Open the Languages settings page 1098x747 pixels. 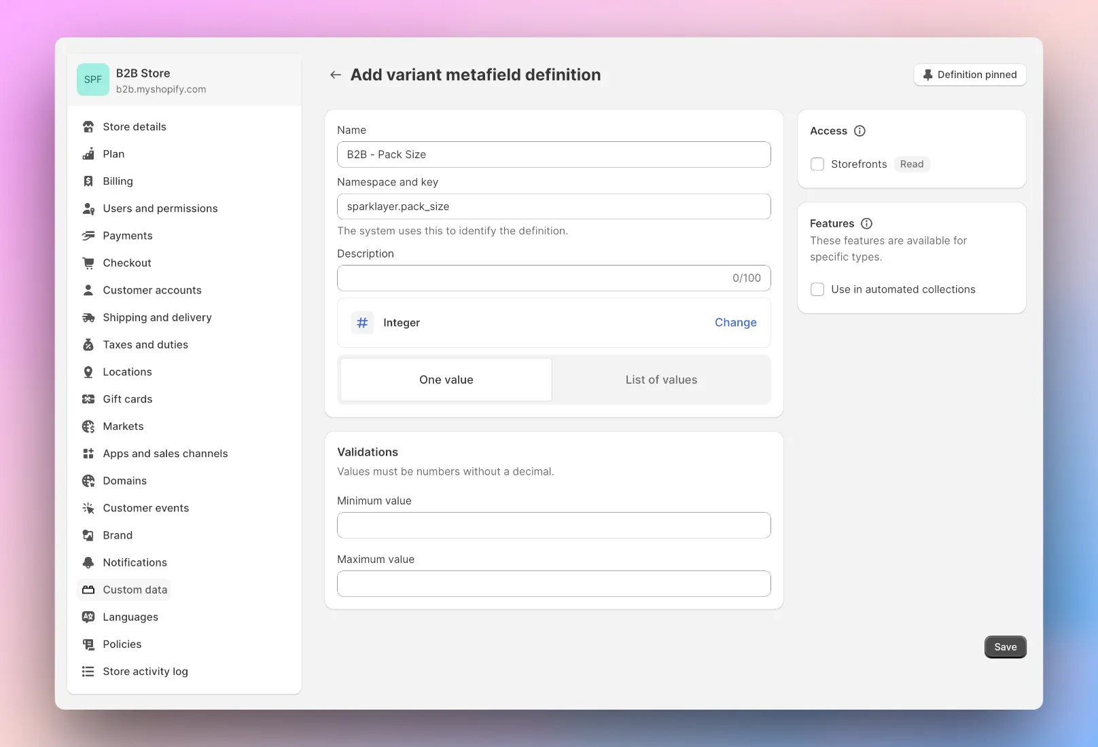(130, 617)
